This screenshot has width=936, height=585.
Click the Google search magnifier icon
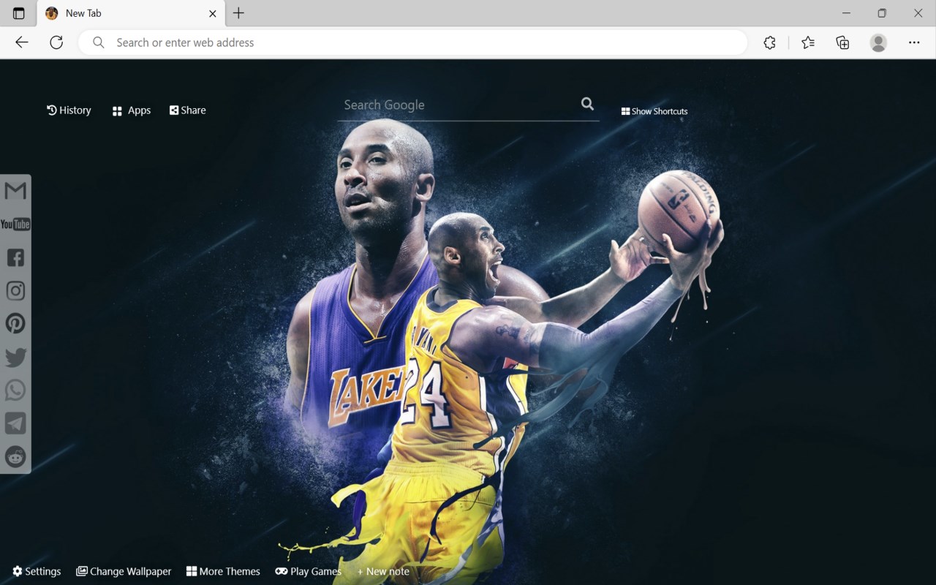coord(587,104)
